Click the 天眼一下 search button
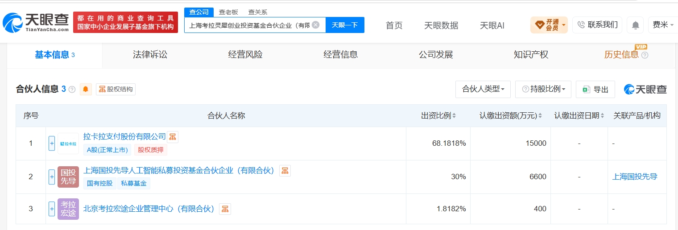Viewport: 678px width, 230px height. pos(345,25)
